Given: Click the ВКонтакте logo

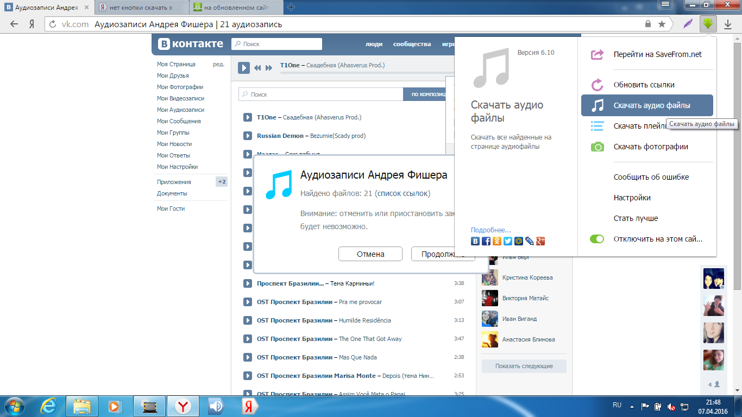Looking at the screenshot, I should [191, 44].
